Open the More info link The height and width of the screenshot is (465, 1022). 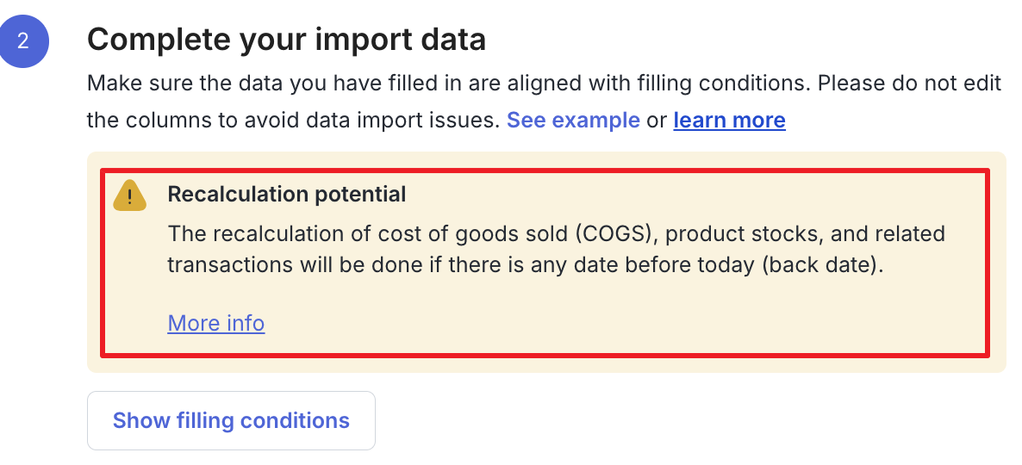[215, 323]
